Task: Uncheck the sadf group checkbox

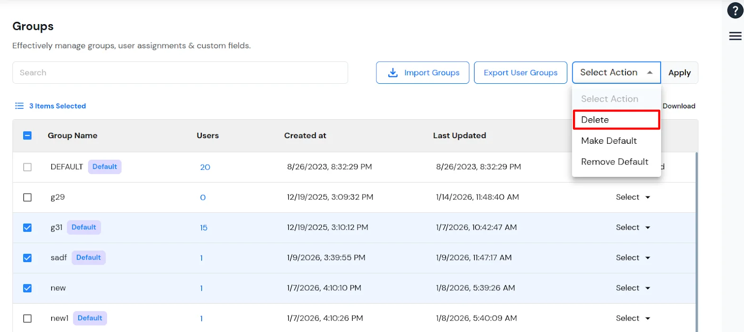Action: pyautogui.click(x=27, y=258)
